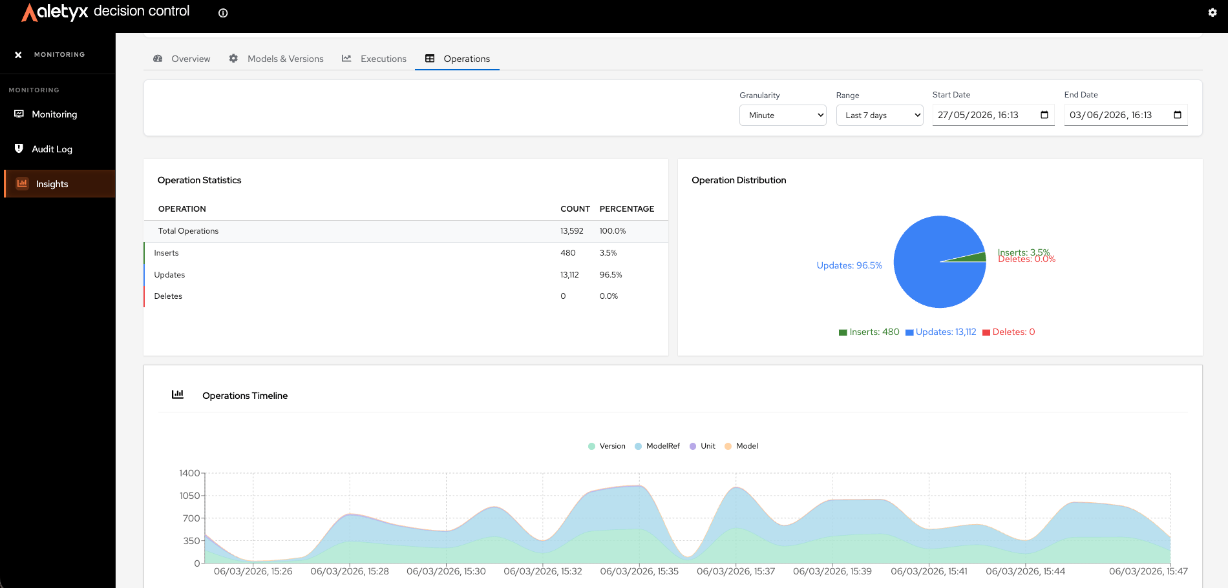Toggle the Deletes: 0 pie legend entry

pyautogui.click(x=1008, y=332)
